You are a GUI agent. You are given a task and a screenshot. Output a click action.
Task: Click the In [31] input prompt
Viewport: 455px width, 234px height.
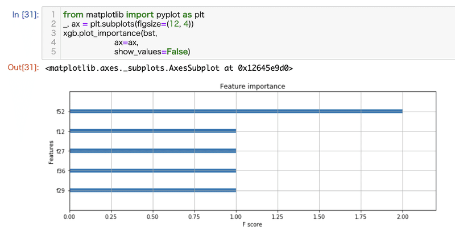[25, 14]
